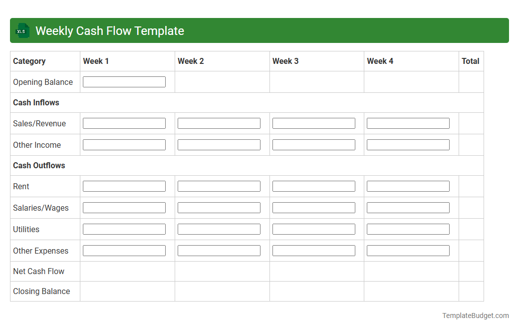519x330 pixels.
Task: Click the Rent Week 4 input box
Action: (x=408, y=186)
